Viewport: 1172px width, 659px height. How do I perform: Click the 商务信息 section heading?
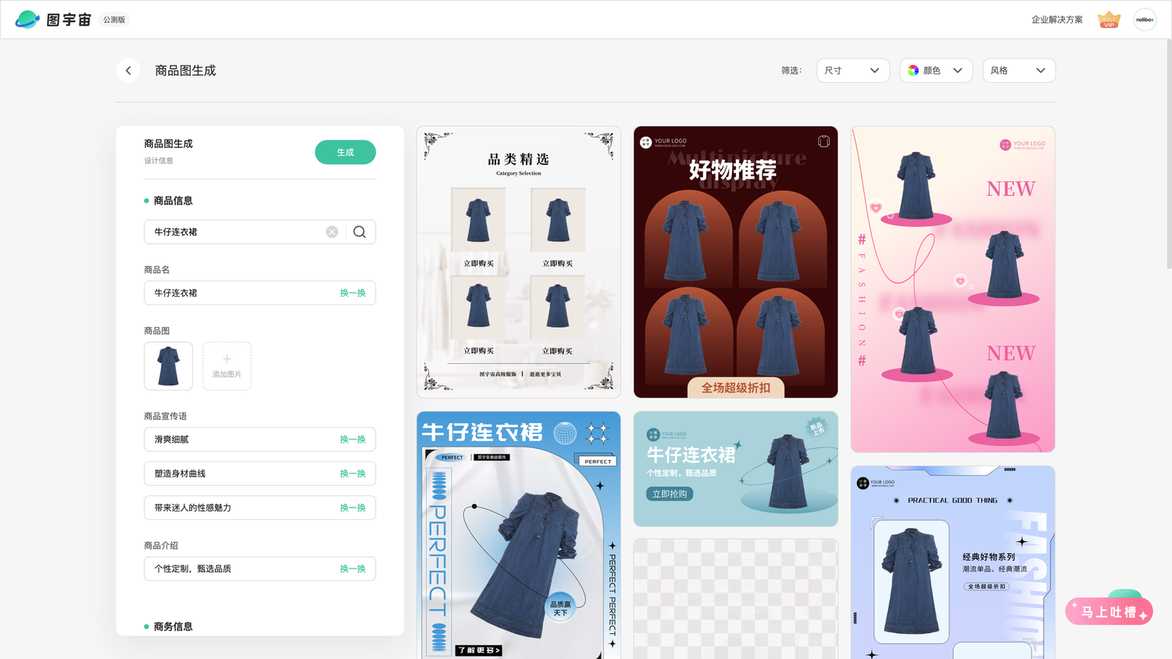[x=173, y=626]
